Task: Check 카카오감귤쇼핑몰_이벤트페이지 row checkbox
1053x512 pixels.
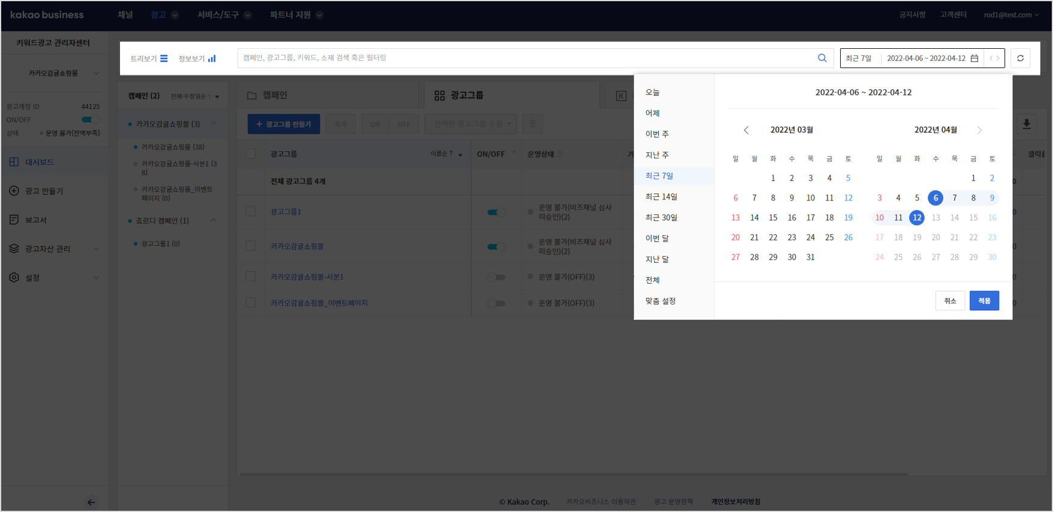Action: (250, 302)
